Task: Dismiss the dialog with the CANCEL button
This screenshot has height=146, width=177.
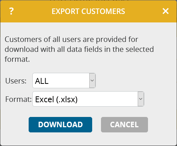Action: [x=124, y=125]
